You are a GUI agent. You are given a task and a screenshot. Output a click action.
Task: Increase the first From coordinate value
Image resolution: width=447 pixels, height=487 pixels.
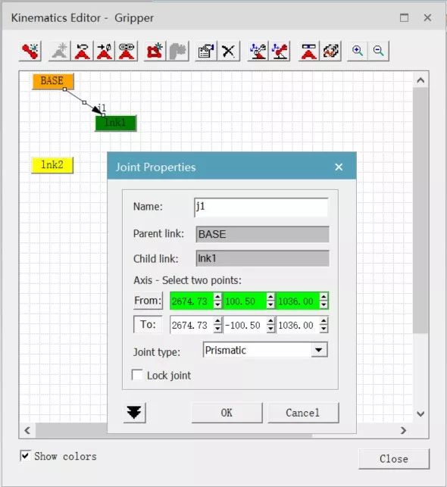(217, 297)
